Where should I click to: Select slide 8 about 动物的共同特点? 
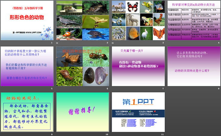click(194, 66)
